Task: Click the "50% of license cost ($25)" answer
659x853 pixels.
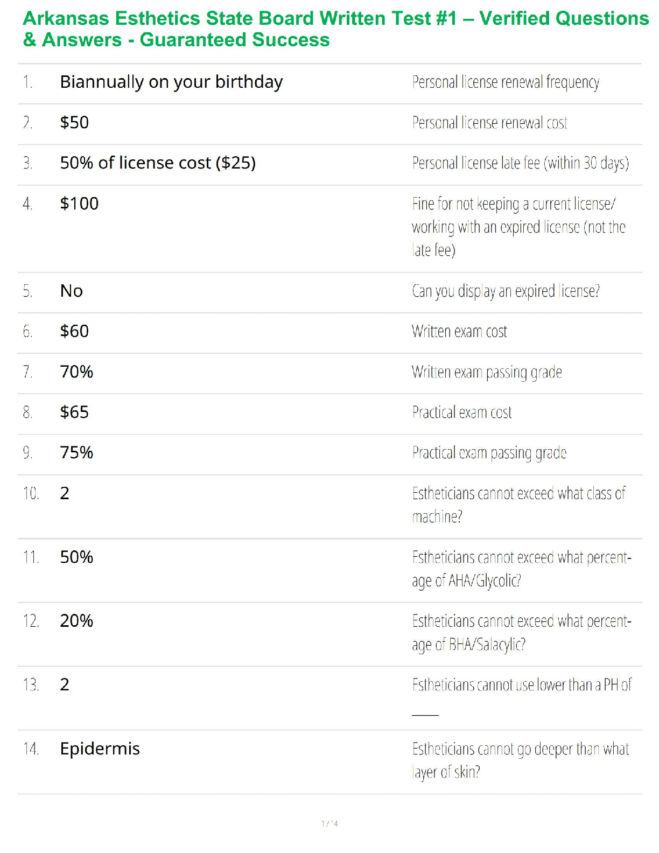Action: point(158,163)
